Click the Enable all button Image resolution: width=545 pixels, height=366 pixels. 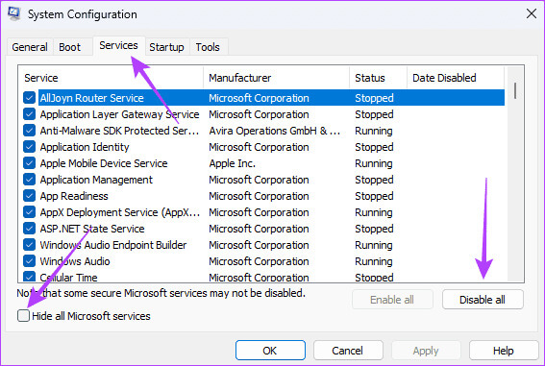(x=392, y=300)
